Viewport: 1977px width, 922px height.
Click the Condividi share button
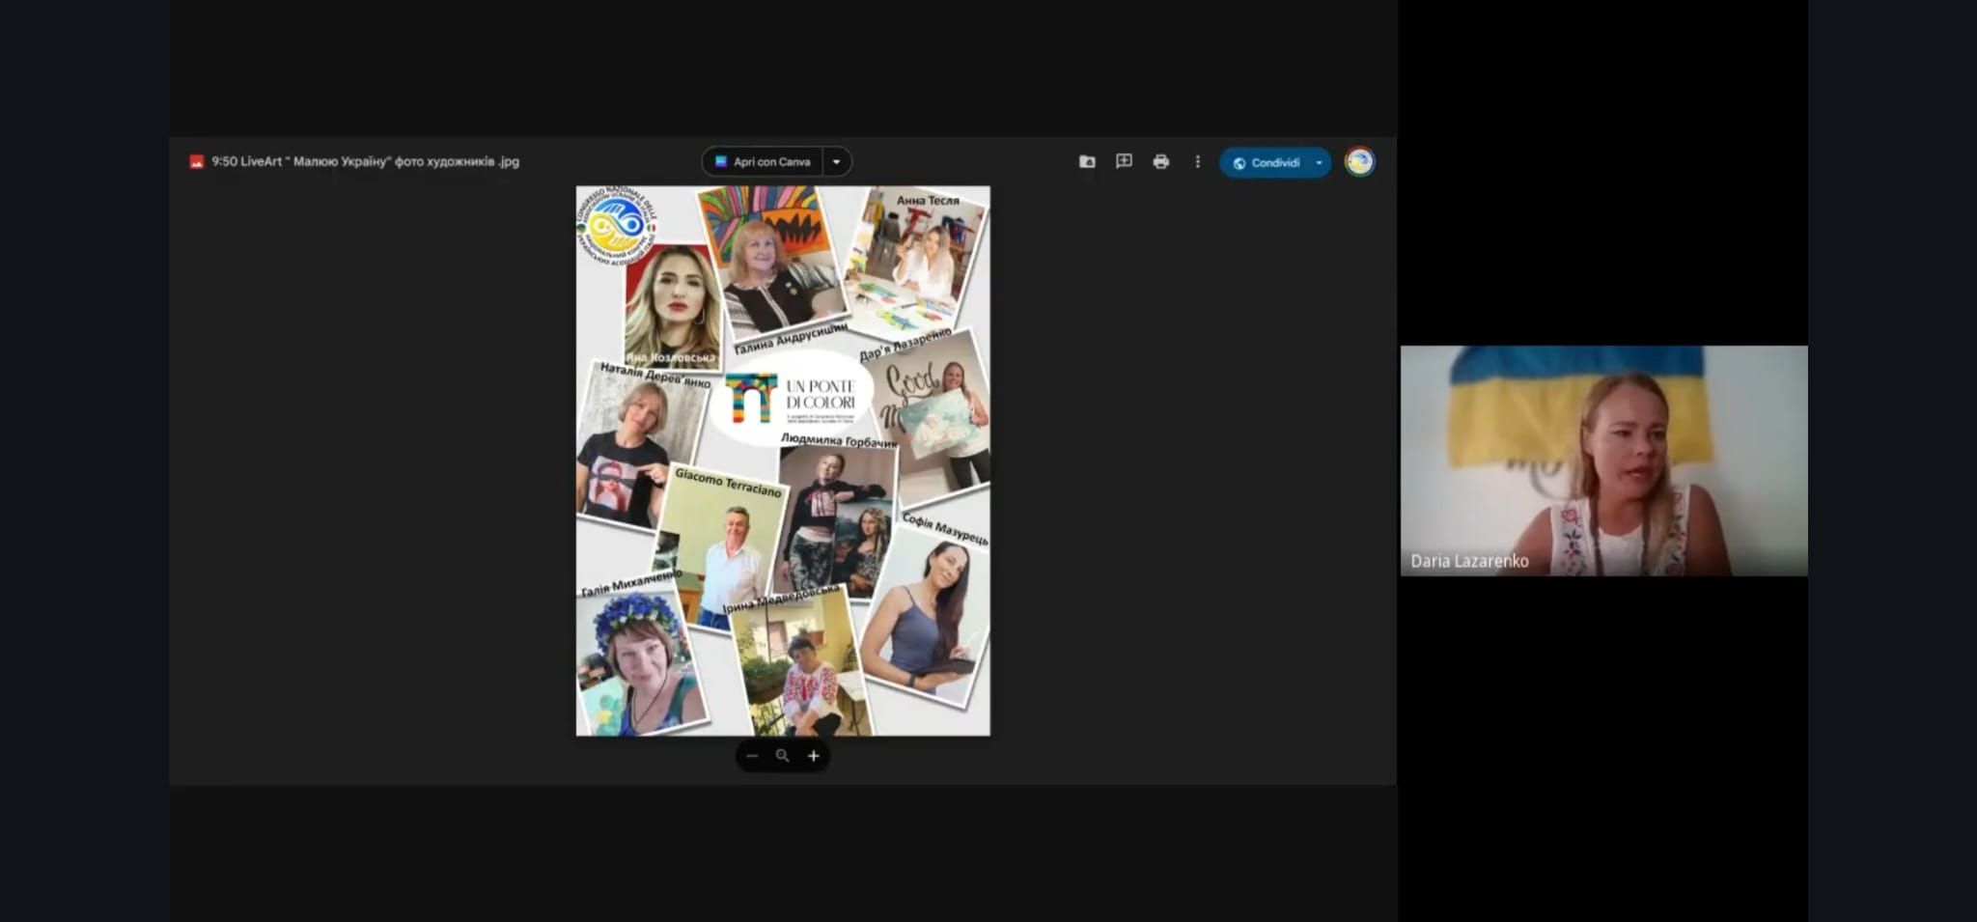pos(1267,163)
